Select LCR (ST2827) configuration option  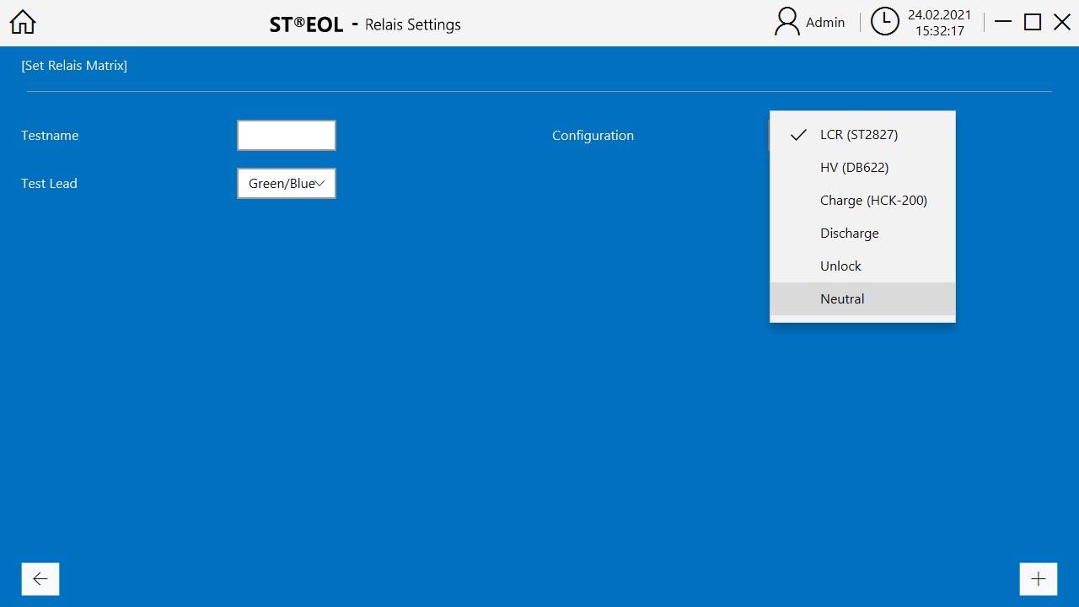858,135
